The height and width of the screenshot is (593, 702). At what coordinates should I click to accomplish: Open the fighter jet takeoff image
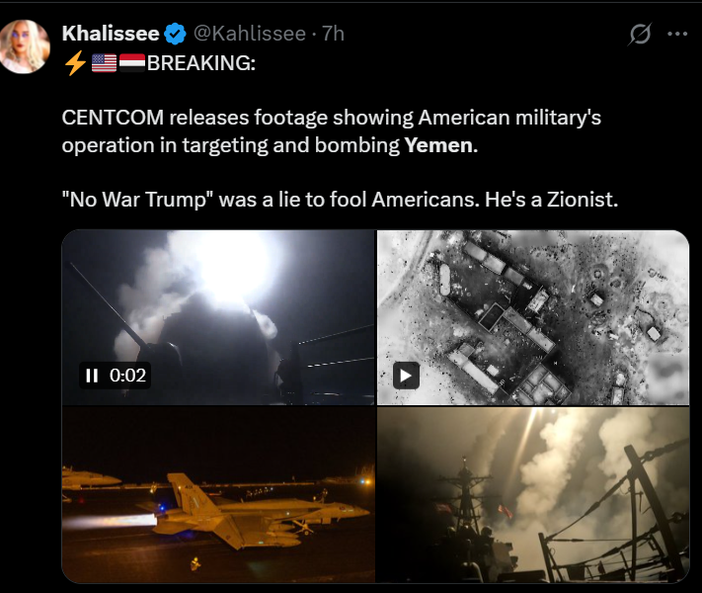point(217,494)
